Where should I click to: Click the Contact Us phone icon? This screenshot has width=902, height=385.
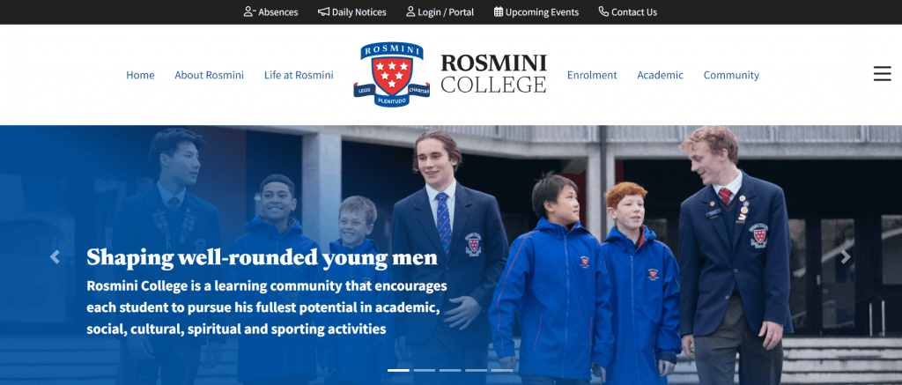[603, 11]
